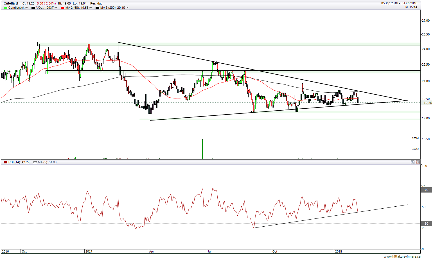The width and height of the screenshot is (433, 259).
Task: Click the www.hittakursvinnare.se watermark link
Action: coord(402,256)
